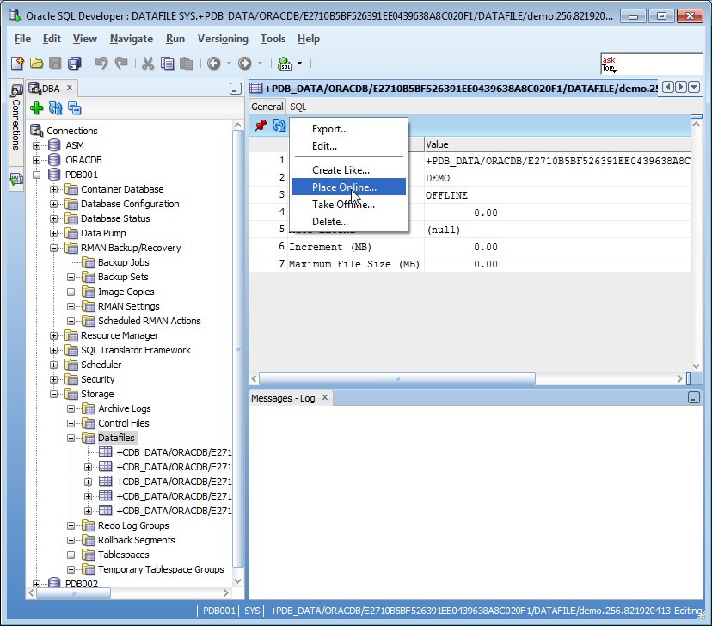Collapse the Storage tree node
This screenshot has height=626, width=712.
(x=54, y=394)
